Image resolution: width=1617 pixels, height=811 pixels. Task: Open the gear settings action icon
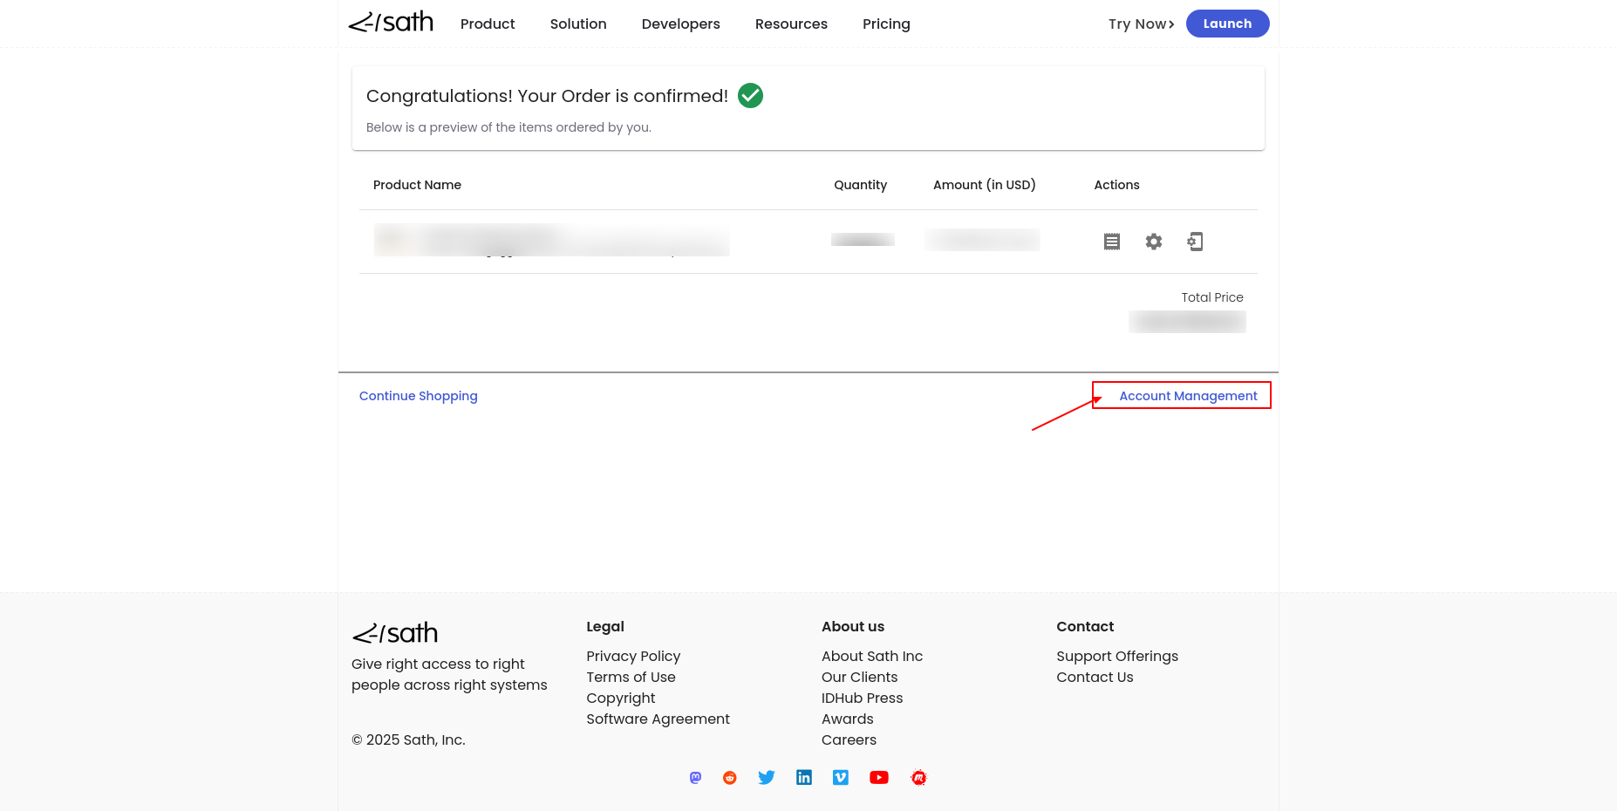[x=1153, y=242]
